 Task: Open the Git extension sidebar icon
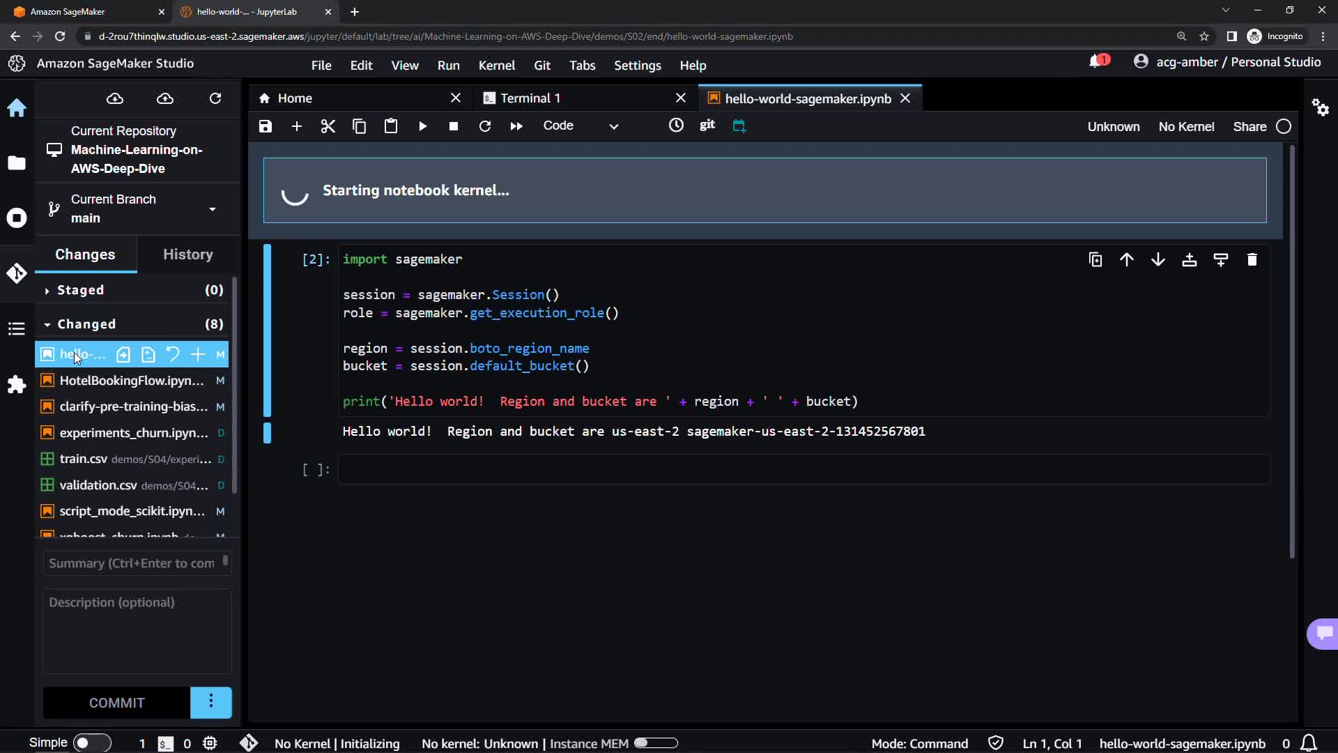point(17,273)
